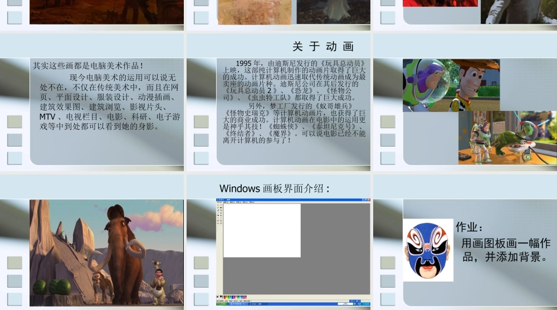Click the "作业：" heading text

(x=469, y=227)
